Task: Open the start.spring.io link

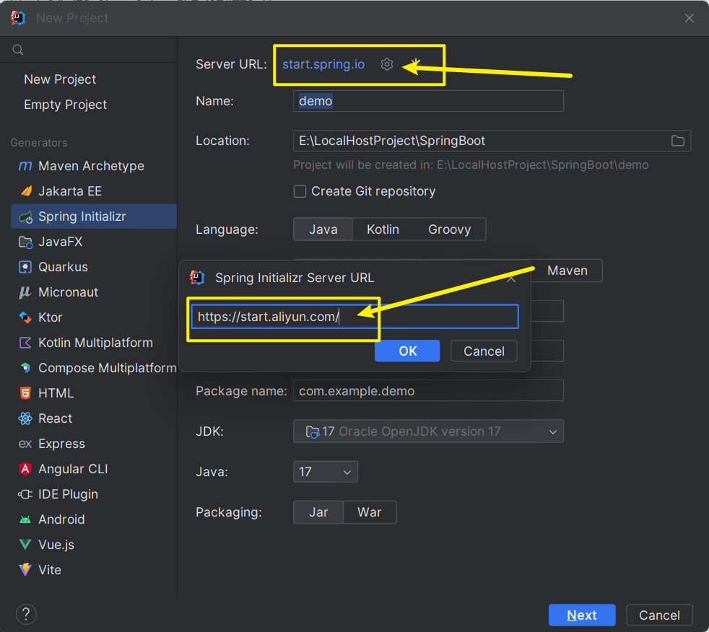Action: [323, 64]
